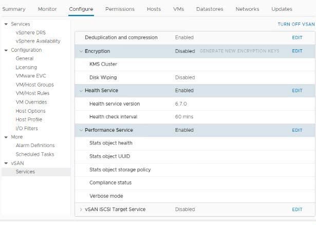
Task: Select vSphere DRS in the sidebar
Action: coord(30,33)
